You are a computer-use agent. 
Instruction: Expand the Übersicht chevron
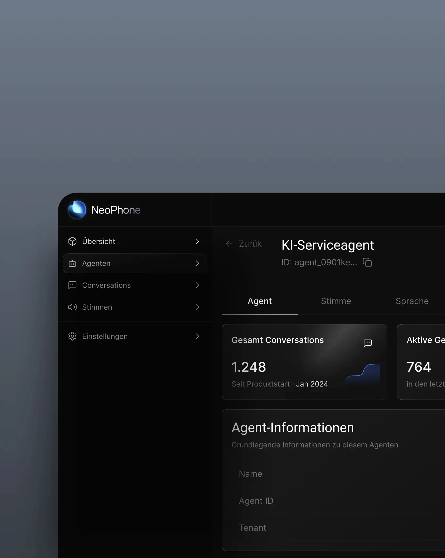197,241
